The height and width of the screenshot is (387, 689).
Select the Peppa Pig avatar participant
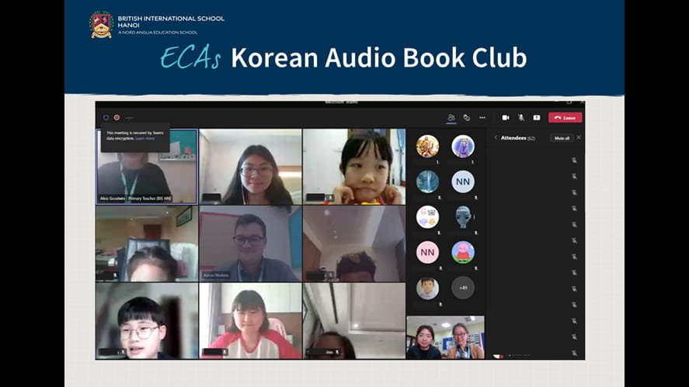click(x=463, y=252)
